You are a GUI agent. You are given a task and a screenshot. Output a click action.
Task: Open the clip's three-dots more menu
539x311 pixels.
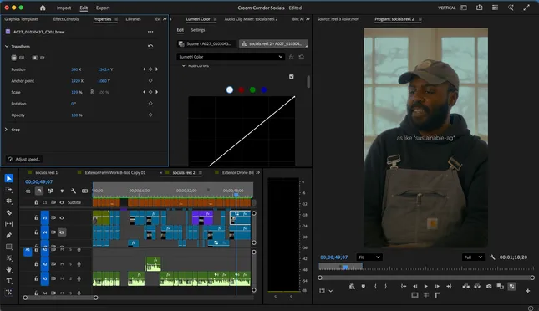pos(150,32)
